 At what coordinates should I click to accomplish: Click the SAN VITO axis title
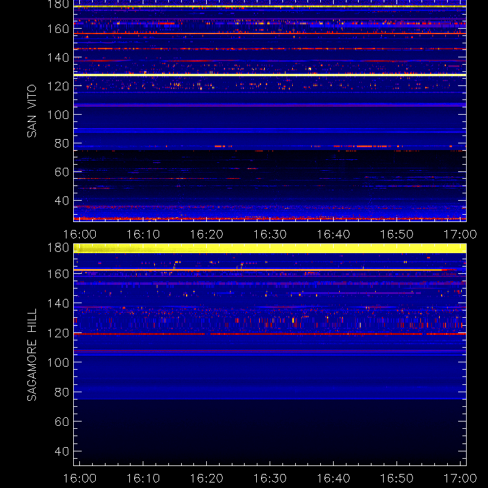coord(32,111)
